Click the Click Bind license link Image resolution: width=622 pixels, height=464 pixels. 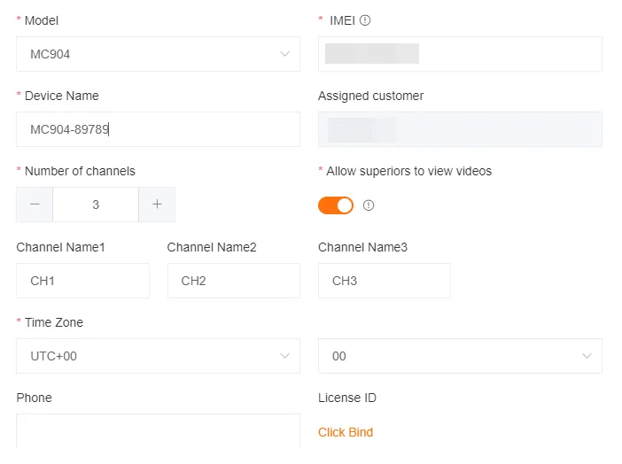click(346, 432)
